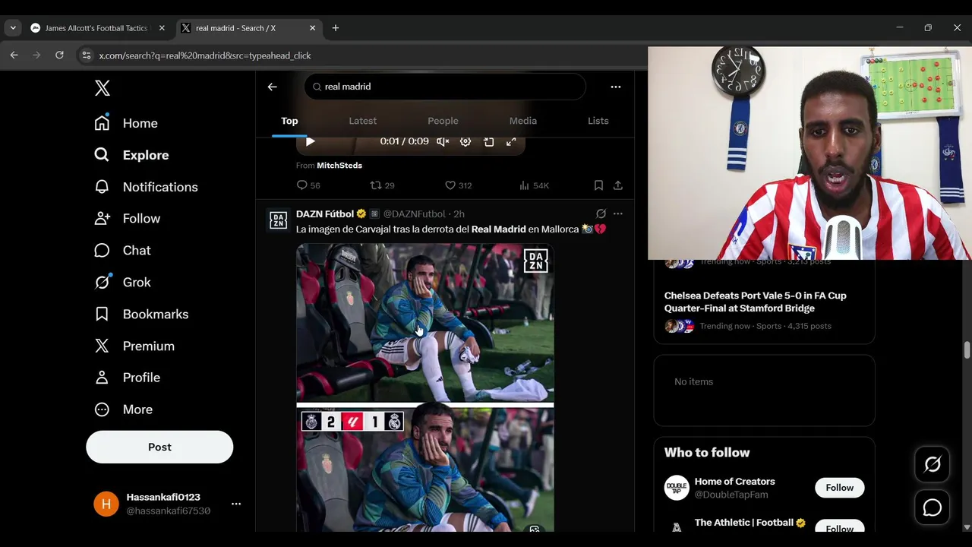Repost the post with 29 reposts

[x=382, y=185]
